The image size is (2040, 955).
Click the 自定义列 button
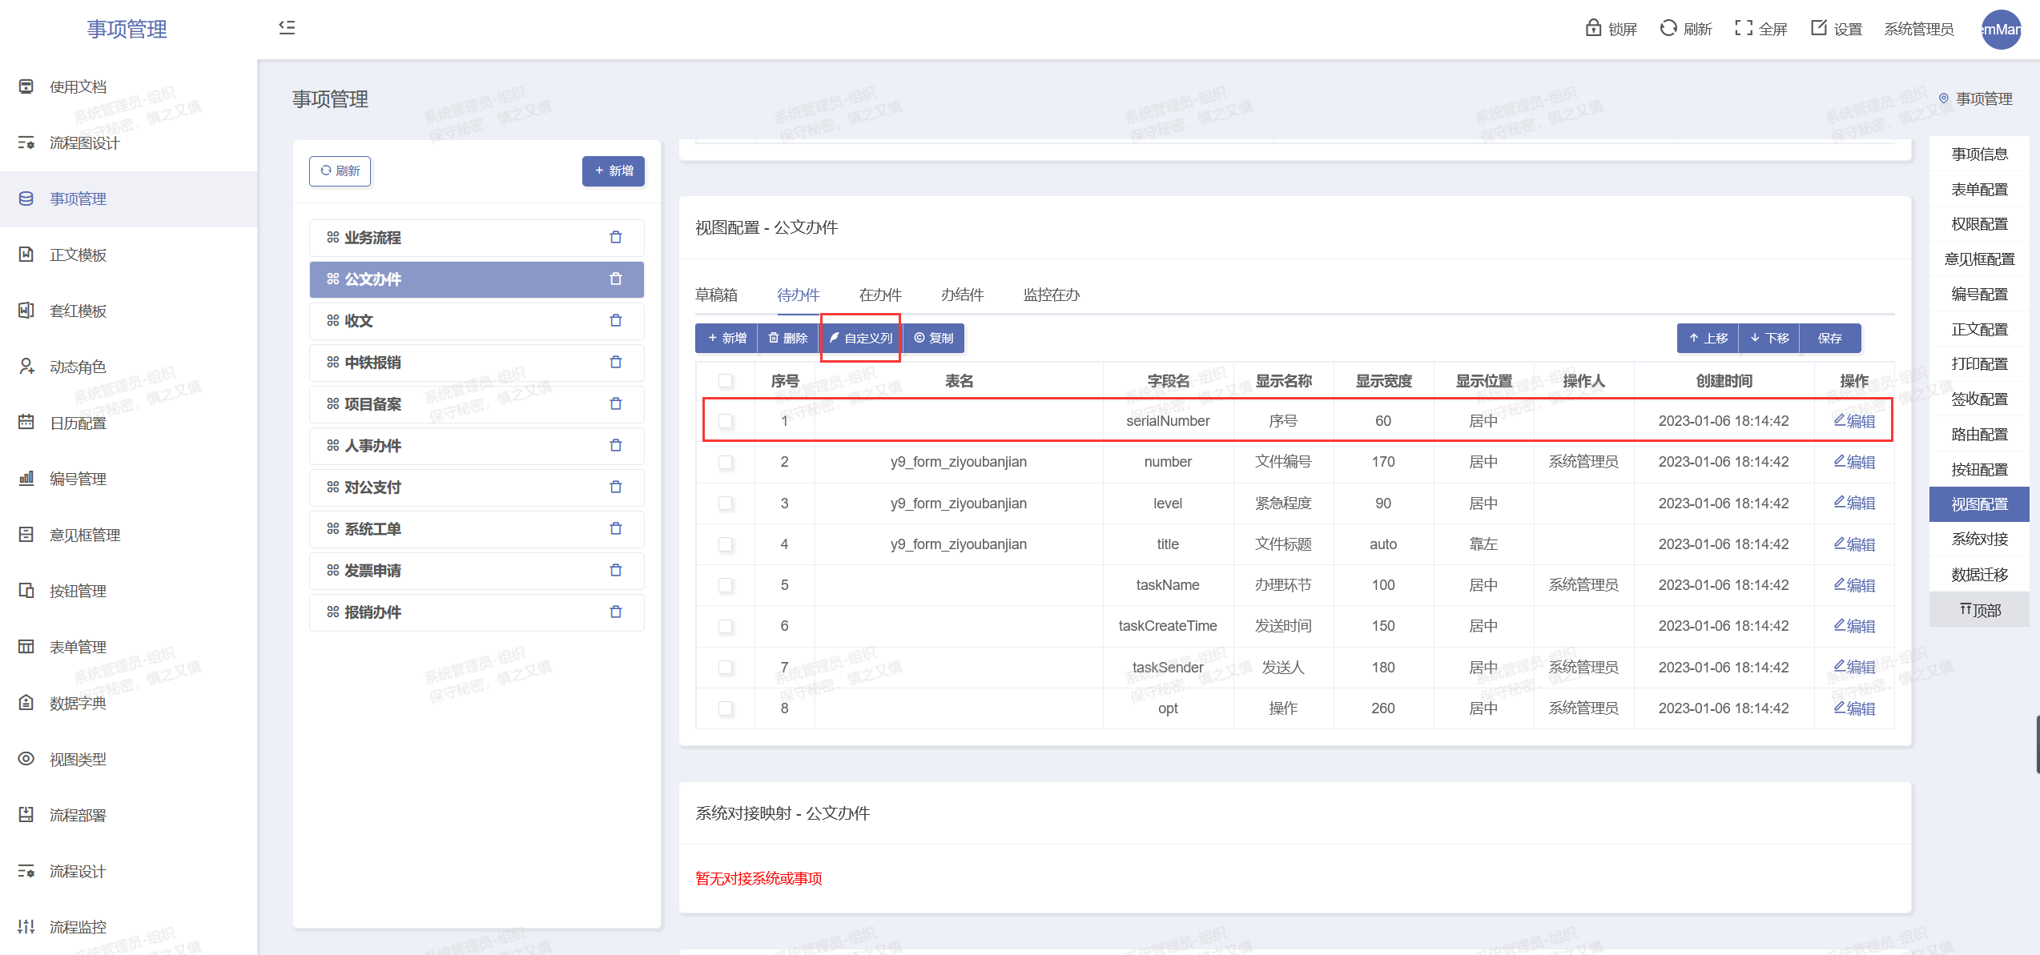click(x=861, y=338)
